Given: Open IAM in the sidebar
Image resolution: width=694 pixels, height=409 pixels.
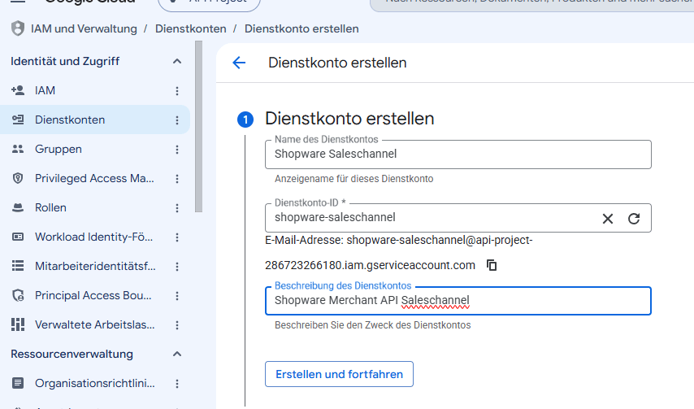Looking at the screenshot, I should click(x=95, y=91).
